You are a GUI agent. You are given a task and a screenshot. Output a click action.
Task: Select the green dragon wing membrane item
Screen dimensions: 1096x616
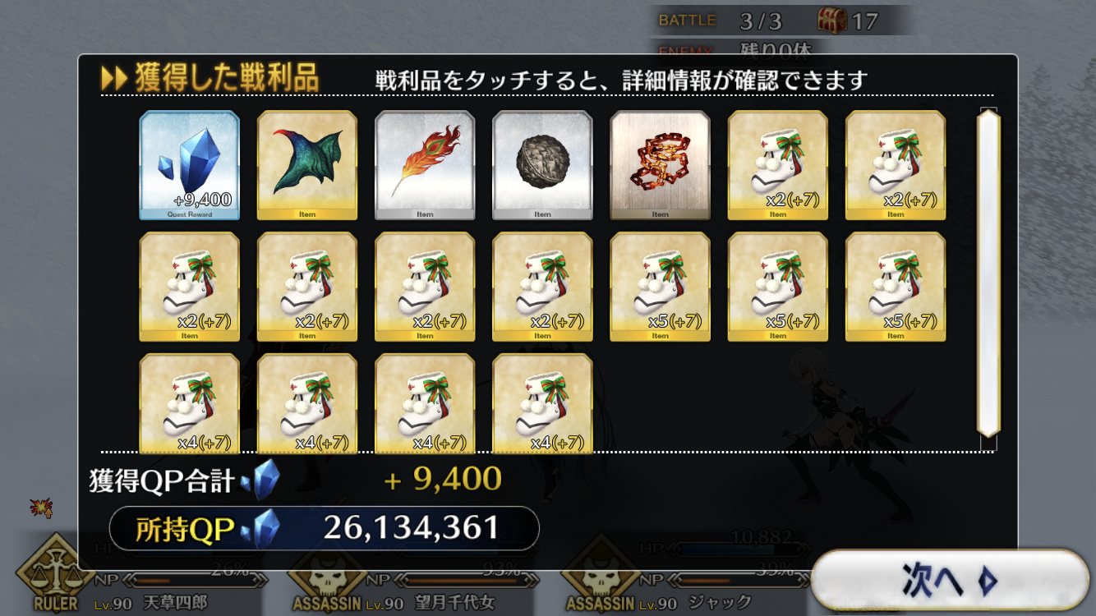click(307, 165)
